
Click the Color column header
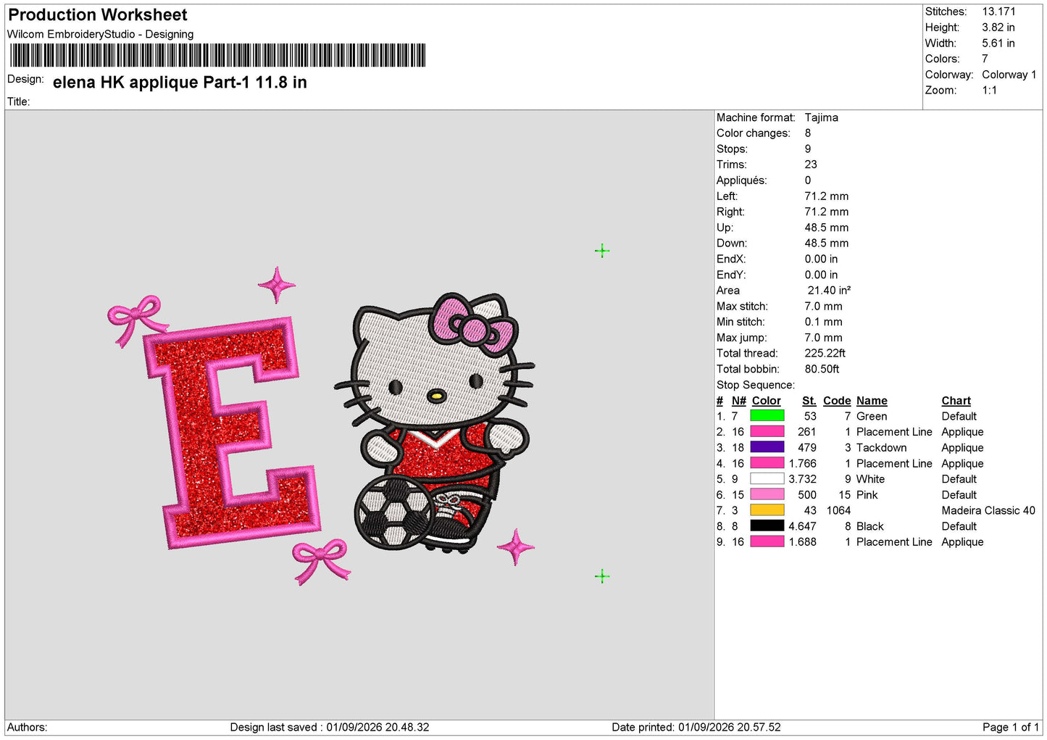point(767,401)
